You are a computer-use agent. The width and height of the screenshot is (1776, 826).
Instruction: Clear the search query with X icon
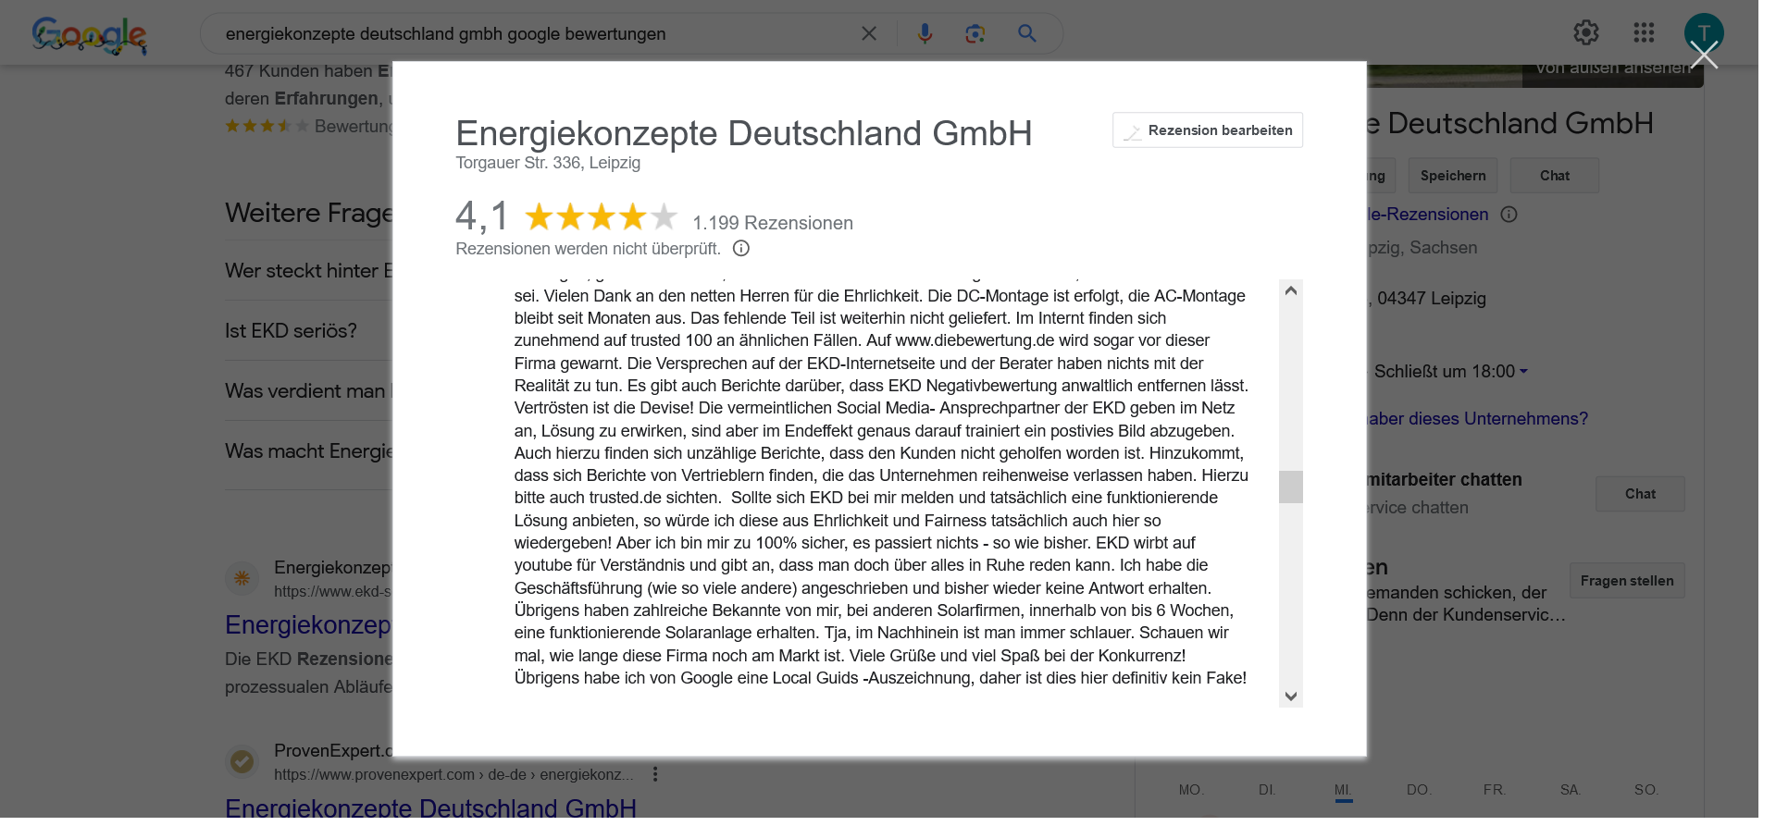tap(869, 34)
